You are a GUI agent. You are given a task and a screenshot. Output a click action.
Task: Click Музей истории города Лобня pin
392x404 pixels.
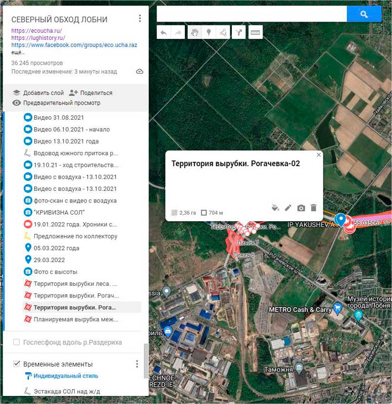pyautogui.click(x=359, y=315)
